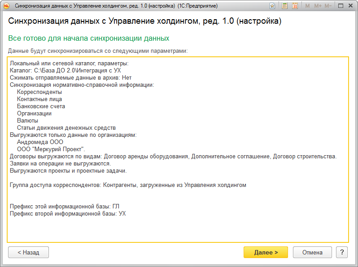This screenshot has height=267, width=358.
Task: Click the M+ memory add button
Action: click(318, 6)
